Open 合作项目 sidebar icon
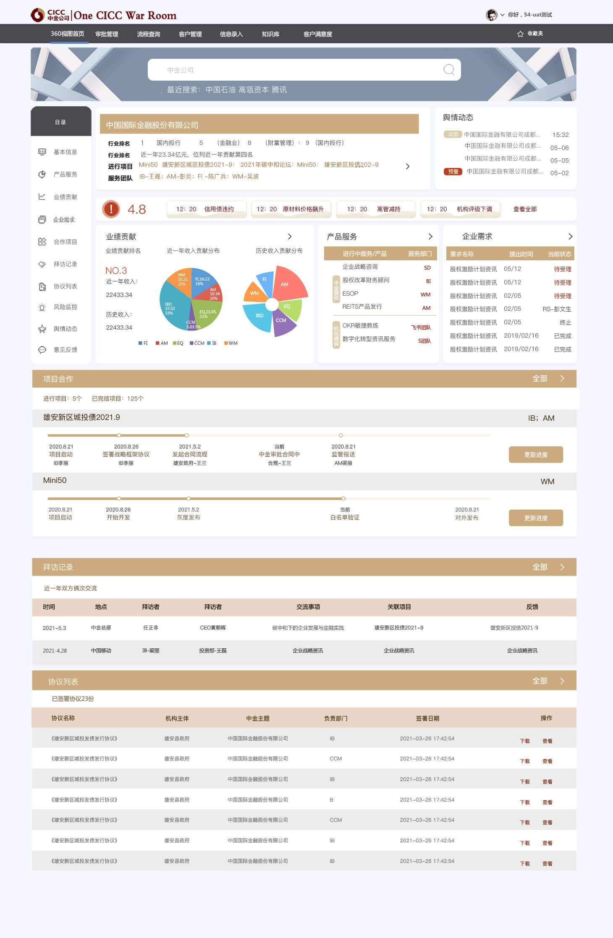The width and height of the screenshot is (613, 938). (42, 241)
